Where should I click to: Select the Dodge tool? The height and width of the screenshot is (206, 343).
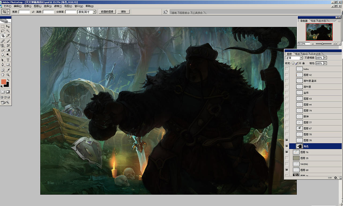pyautogui.click(x=8, y=55)
